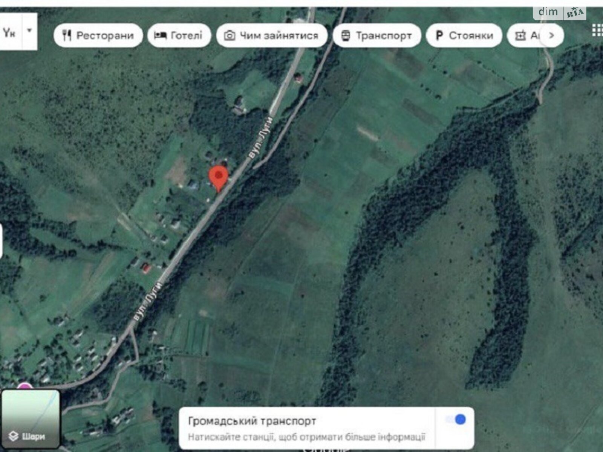Expand more categories with right chevron

click(x=551, y=35)
